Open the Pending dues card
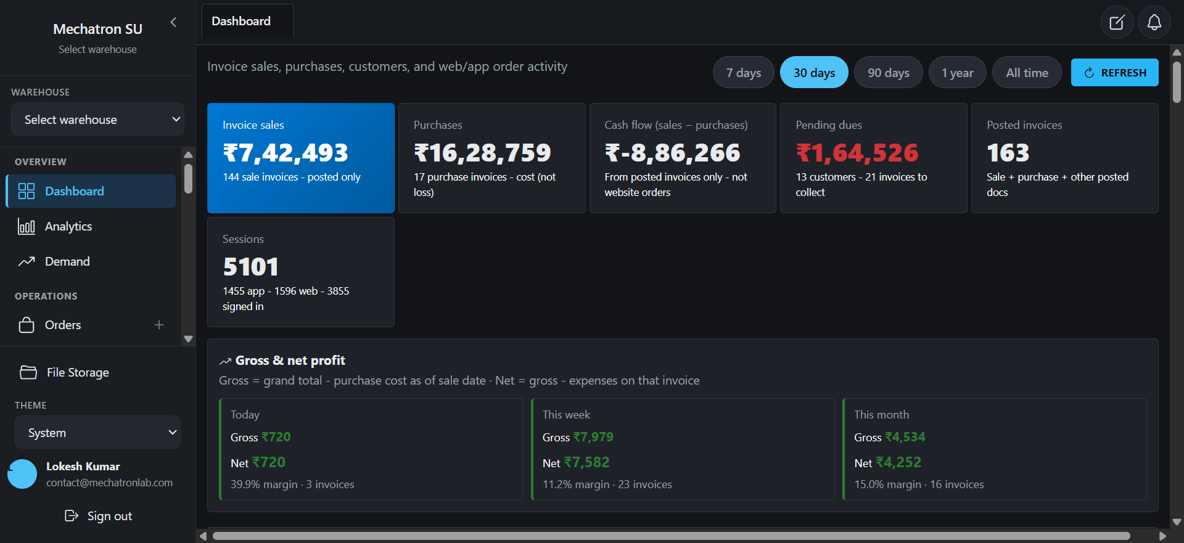The height and width of the screenshot is (543, 1184). click(874, 158)
